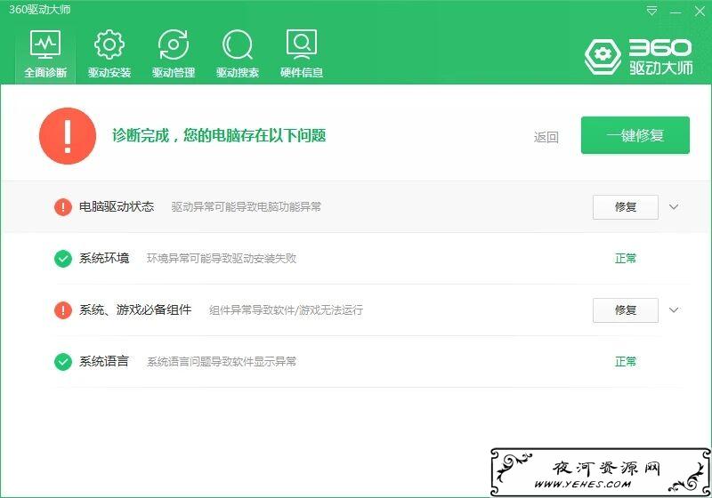
Task: Open the 全面诊断 diagnosis tab icon
Action: point(45,44)
